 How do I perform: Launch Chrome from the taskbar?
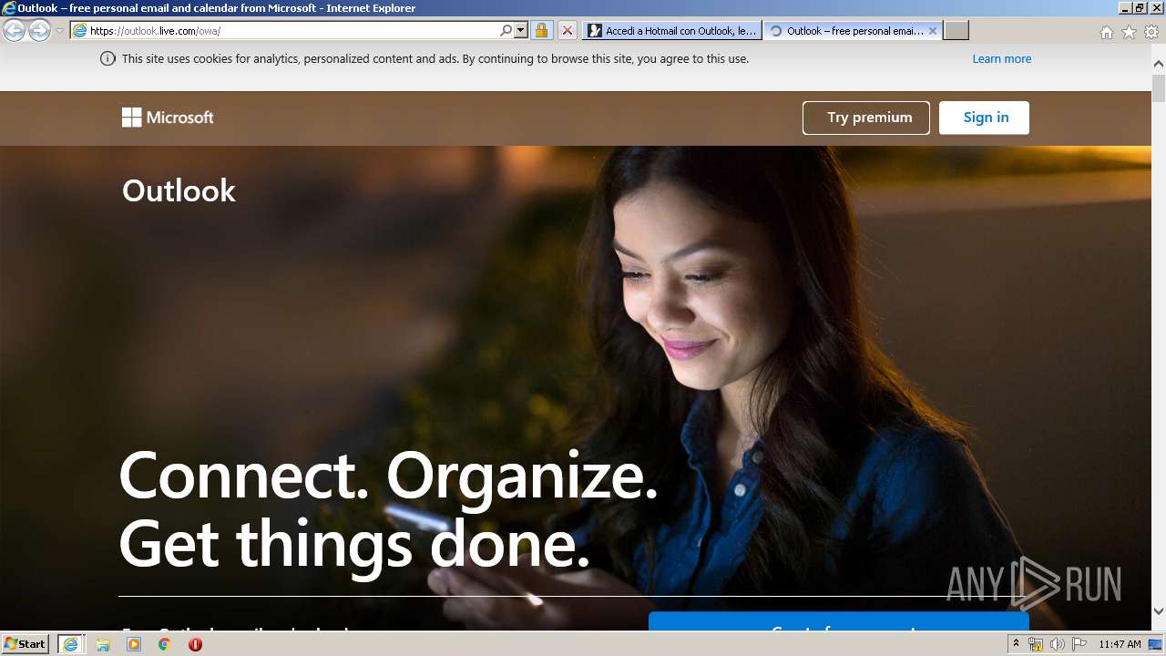[165, 644]
